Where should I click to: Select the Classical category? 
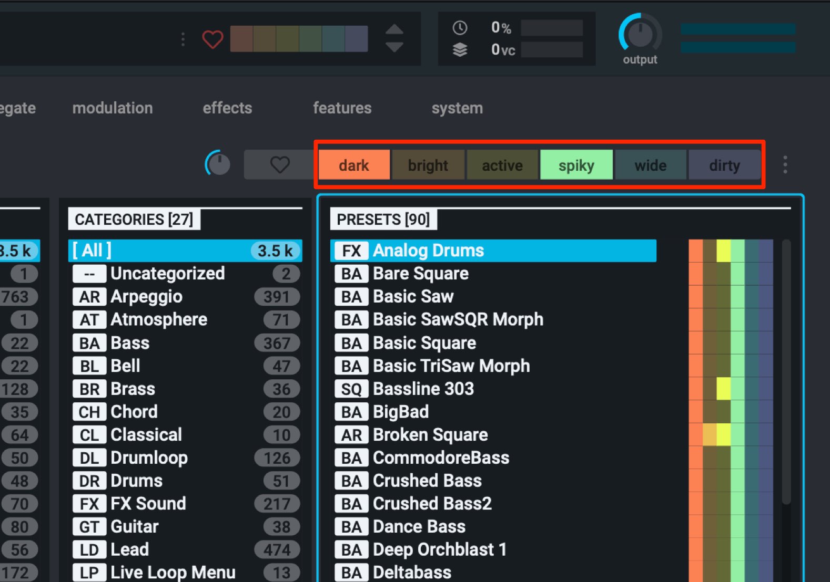185,435
